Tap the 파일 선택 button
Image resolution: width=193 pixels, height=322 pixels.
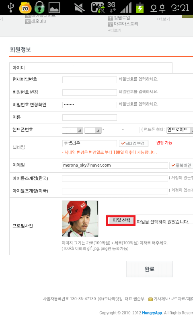[121, 221]
